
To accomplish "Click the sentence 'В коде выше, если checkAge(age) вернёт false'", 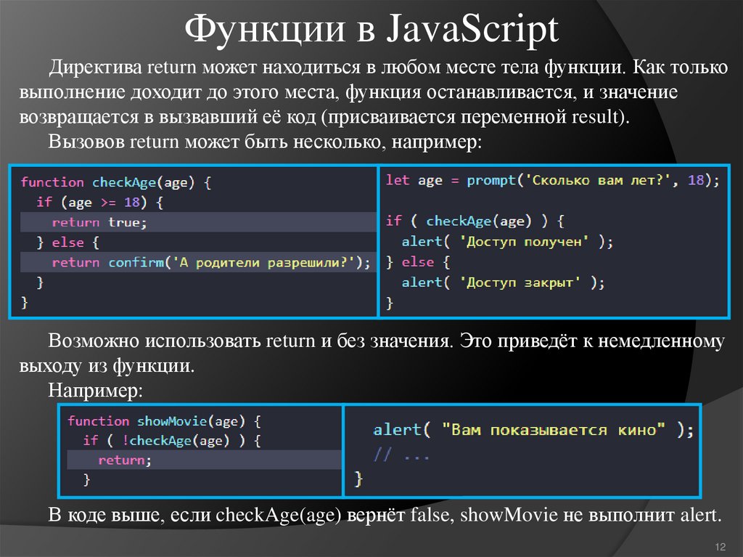I will [385, 515].
